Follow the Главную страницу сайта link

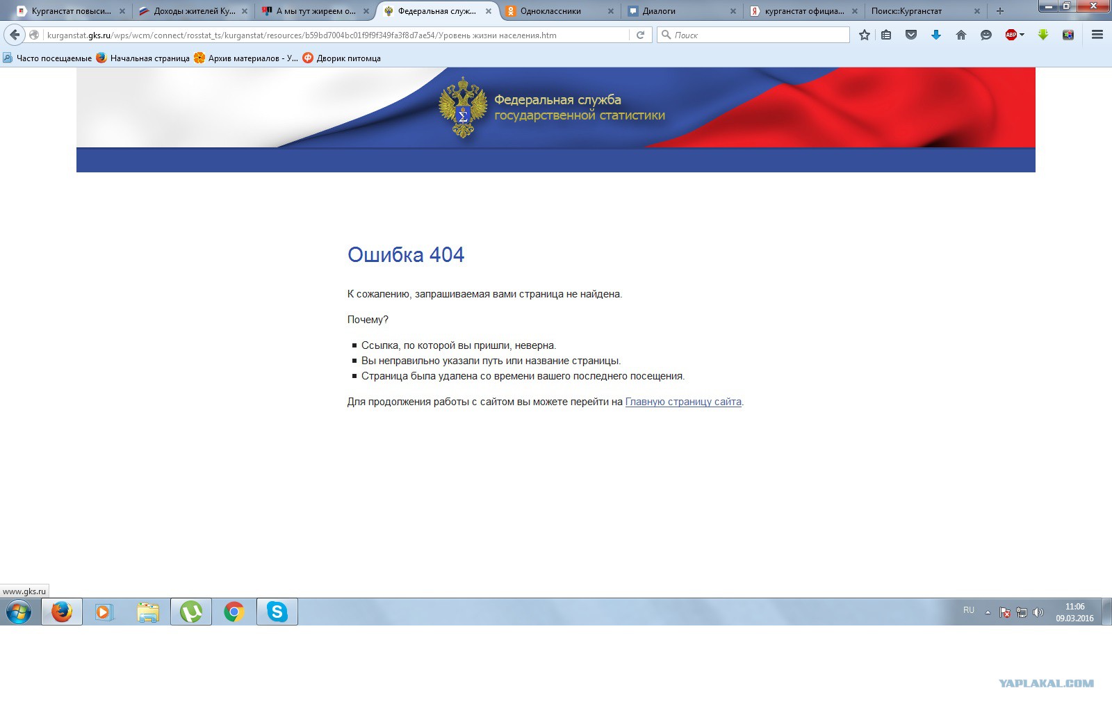point(683,402)
